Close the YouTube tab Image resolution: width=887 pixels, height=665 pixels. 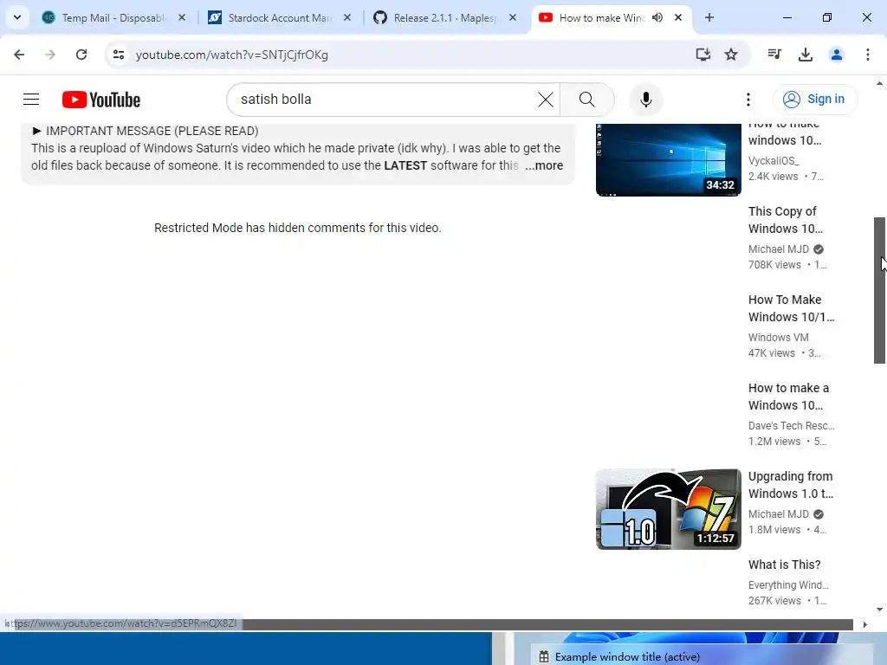[x=677, y=17]
